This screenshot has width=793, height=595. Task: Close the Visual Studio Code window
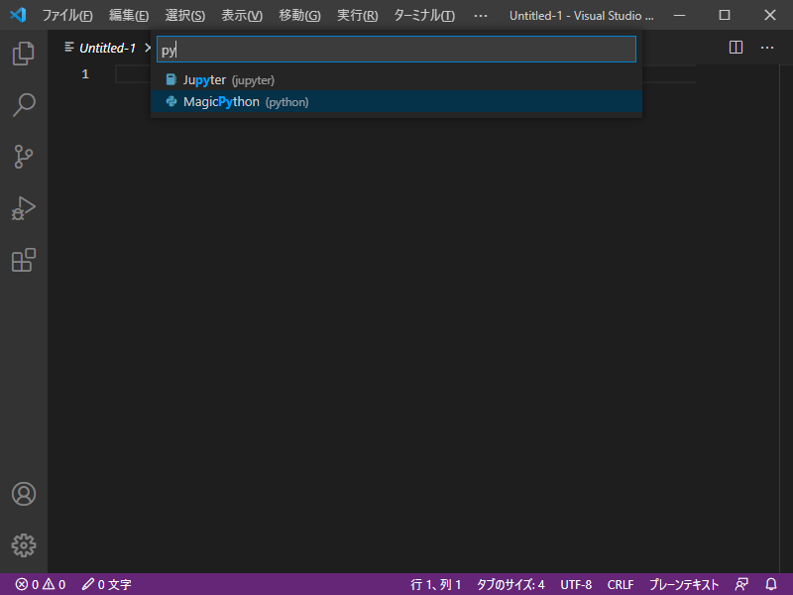click(770, 15)
